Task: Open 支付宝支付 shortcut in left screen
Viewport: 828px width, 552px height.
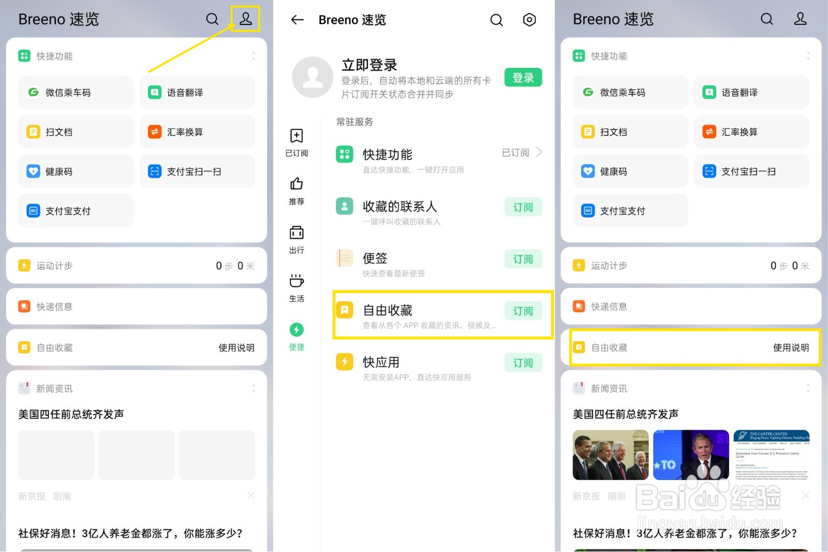Action: point(76,210)
